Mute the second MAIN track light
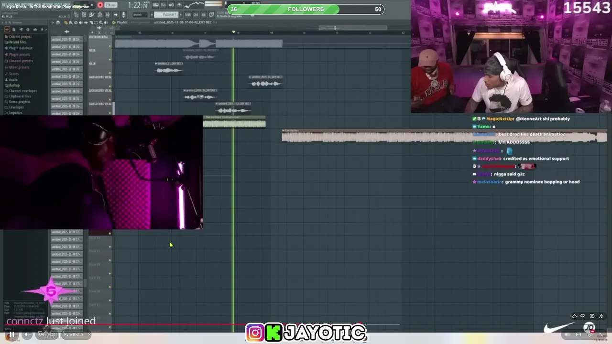The width and height of the screenshot is (612, 344). pyautogui.click(x=110, y=73)
